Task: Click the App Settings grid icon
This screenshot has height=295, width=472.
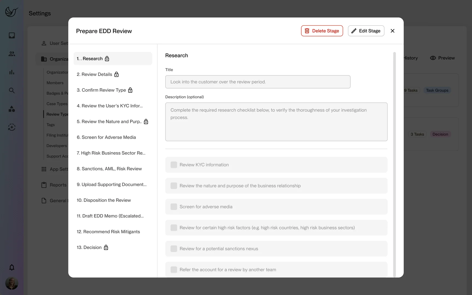Action: [44, 169]
